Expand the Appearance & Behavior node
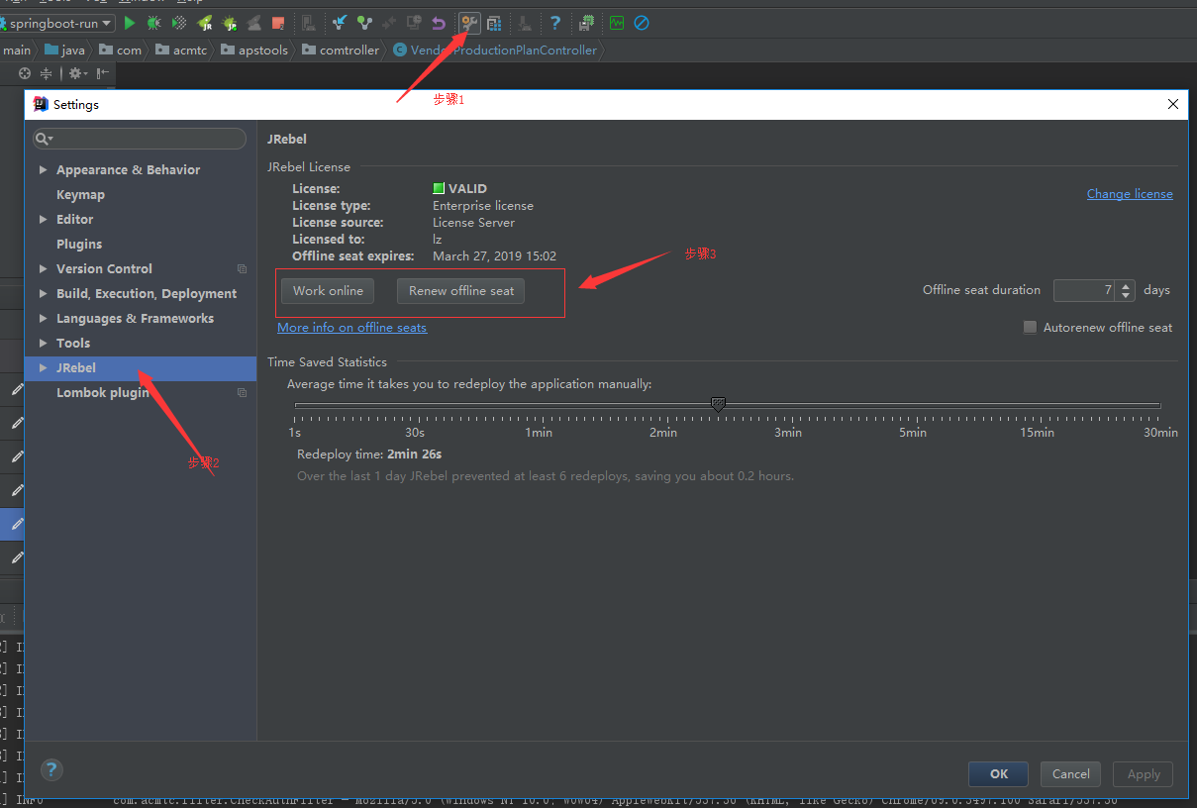 tap(43, 169)
